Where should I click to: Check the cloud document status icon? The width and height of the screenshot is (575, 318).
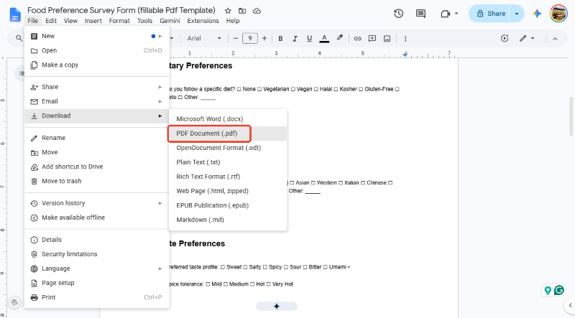257,11
